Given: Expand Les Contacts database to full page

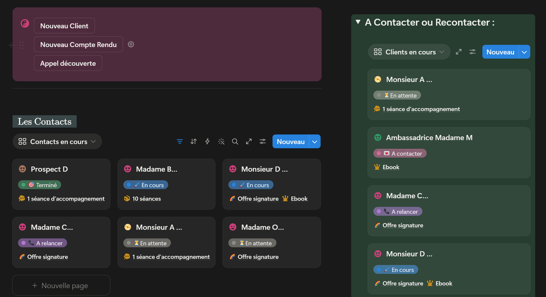Looking at the screenshot, I should pos(249,141).
